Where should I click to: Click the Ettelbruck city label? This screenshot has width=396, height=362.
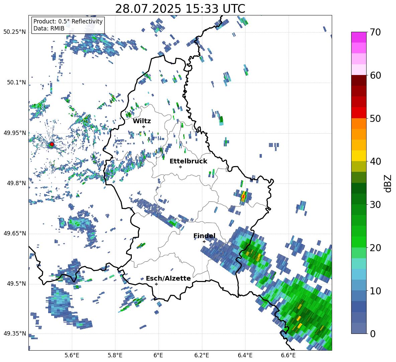point(188,161)
